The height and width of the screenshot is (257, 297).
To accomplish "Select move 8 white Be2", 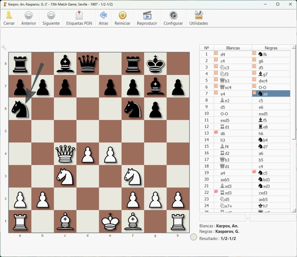I will pos(233,101).
